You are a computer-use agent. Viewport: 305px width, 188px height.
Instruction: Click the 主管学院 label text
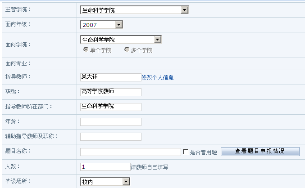[17, 9]
